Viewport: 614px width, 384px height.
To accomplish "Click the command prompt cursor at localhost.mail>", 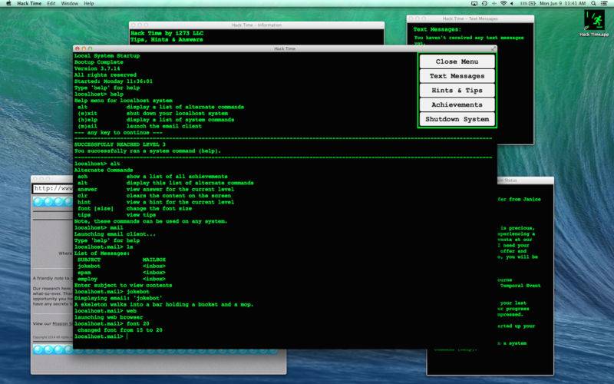I will [127, 336].
